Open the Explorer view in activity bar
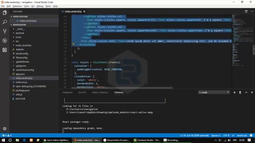255x143 pixels. pos(4,12)
